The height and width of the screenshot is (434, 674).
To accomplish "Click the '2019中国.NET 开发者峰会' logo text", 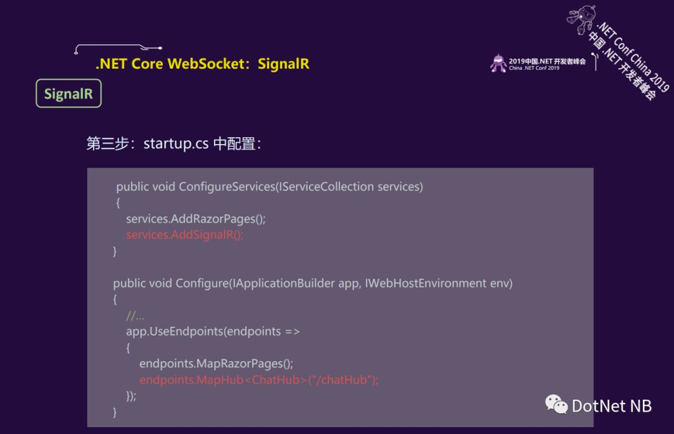I will click(547, 61).
